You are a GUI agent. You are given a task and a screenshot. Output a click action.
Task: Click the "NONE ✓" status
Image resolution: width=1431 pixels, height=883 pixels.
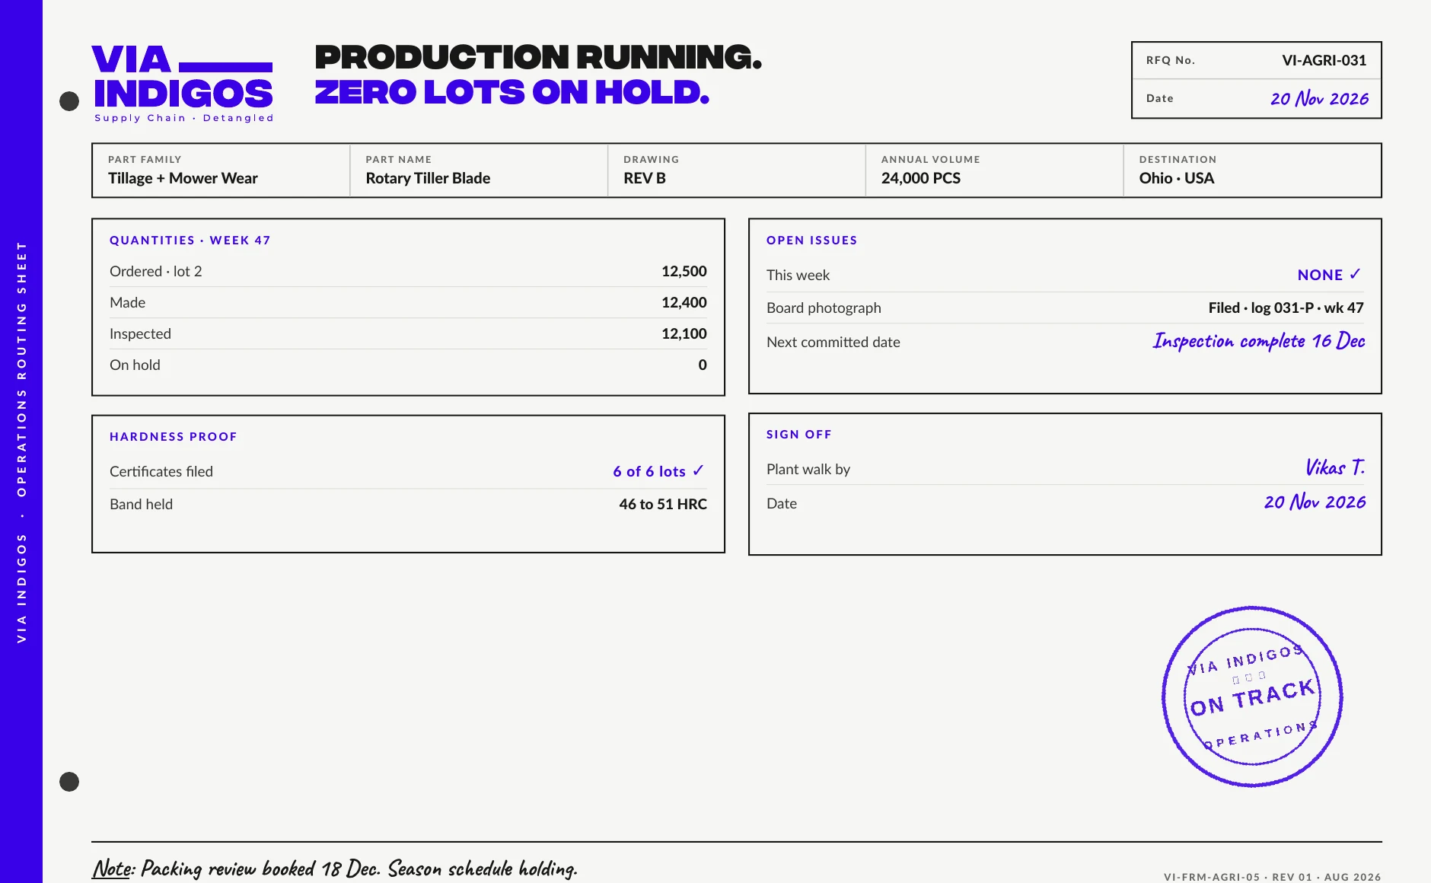(1330, 275)
